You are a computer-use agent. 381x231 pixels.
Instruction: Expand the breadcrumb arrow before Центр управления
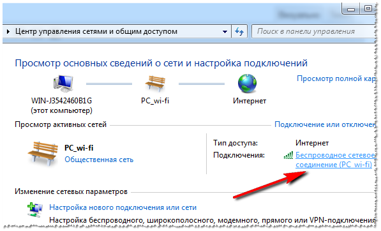8,31
